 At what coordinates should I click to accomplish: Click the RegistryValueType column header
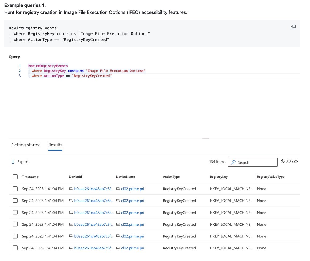[271, 177]
